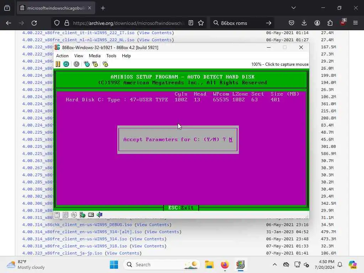
Task: Open weather widget showing 82°F
Action: [26, 264]
